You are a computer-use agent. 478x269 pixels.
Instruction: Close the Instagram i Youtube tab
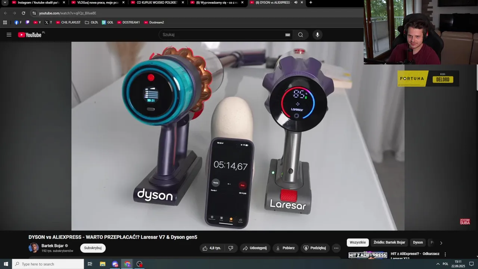[x=64, y=3]
